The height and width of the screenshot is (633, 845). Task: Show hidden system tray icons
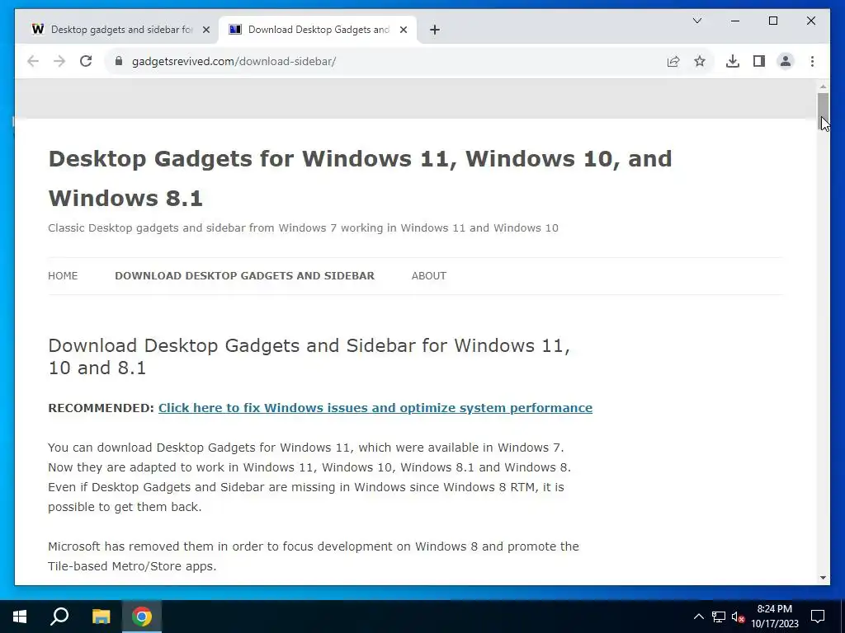click(698, 617)
